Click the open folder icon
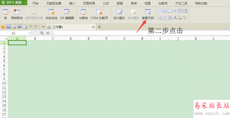Screen dimensions: 230x118 coord(3,27)
